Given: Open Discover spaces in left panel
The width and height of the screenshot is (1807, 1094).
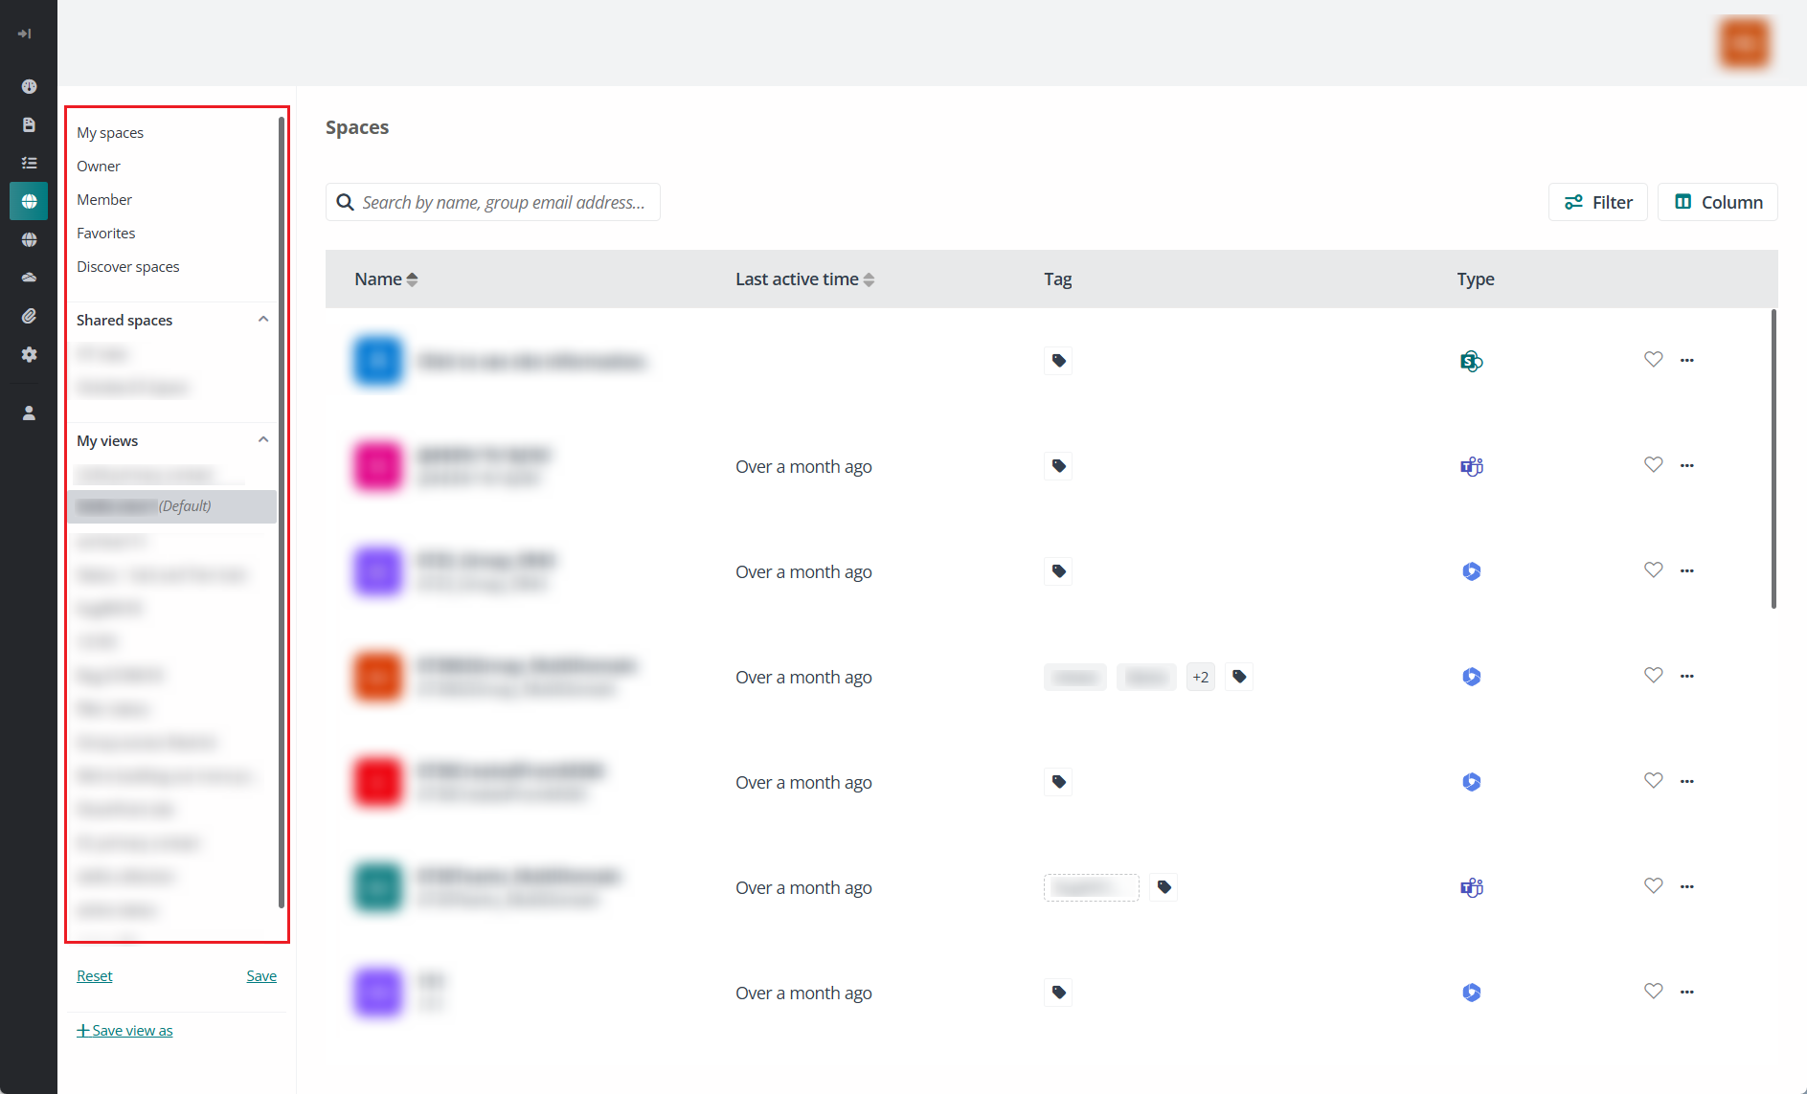Looking at the screenshot, I should [x=128, y=267].
